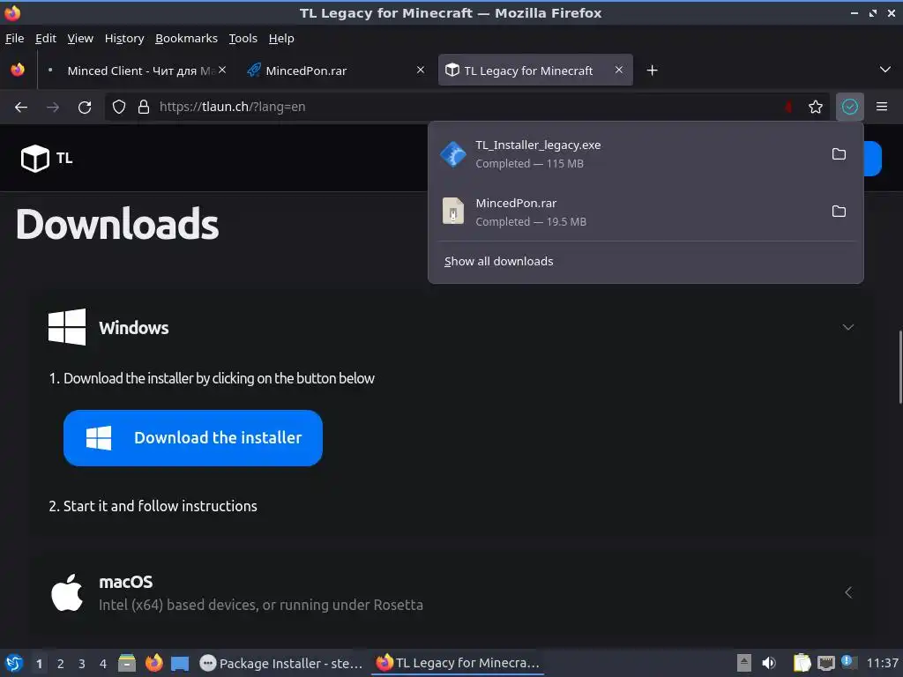
Task: Open the Edit menu
Action: [46, 39]
